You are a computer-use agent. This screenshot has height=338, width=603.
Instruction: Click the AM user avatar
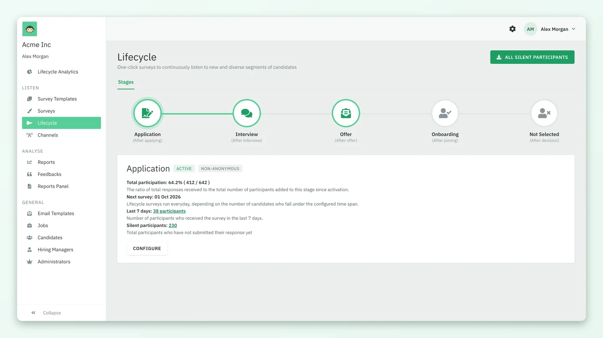click(530, 29)
